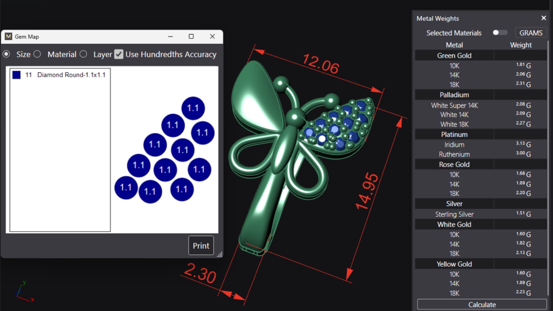Select the Layer radio button

click(83, 54)
